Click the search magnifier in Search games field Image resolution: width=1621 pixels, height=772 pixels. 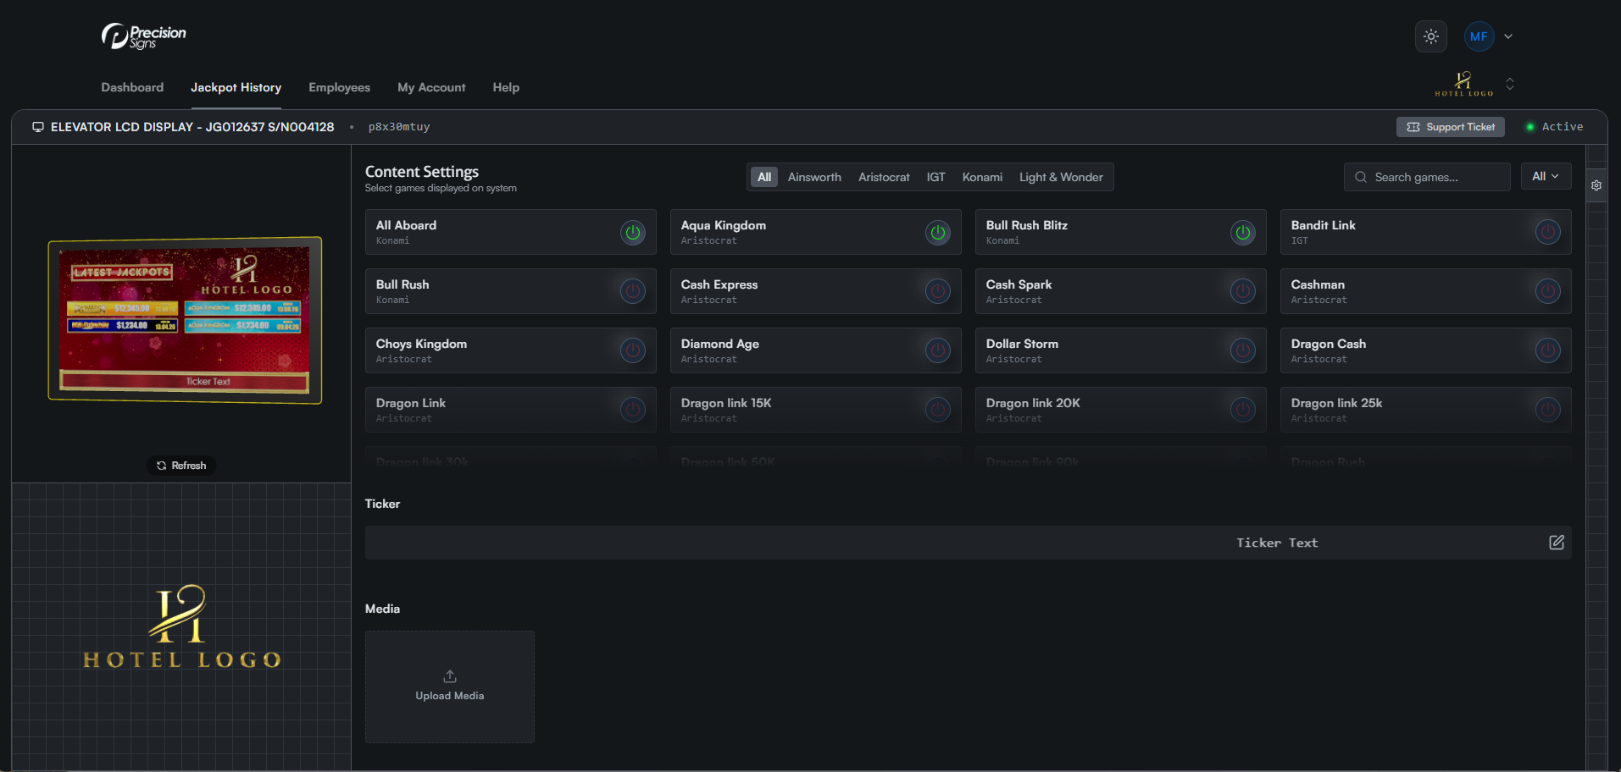point(1359,177)
